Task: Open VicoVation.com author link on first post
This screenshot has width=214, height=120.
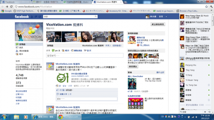Action: click(68, 64)
